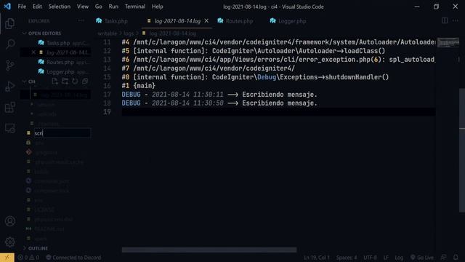Viewport: 465px width, 262px height.
Task: Click line number 19 in gutter
Action: (107, 112)
